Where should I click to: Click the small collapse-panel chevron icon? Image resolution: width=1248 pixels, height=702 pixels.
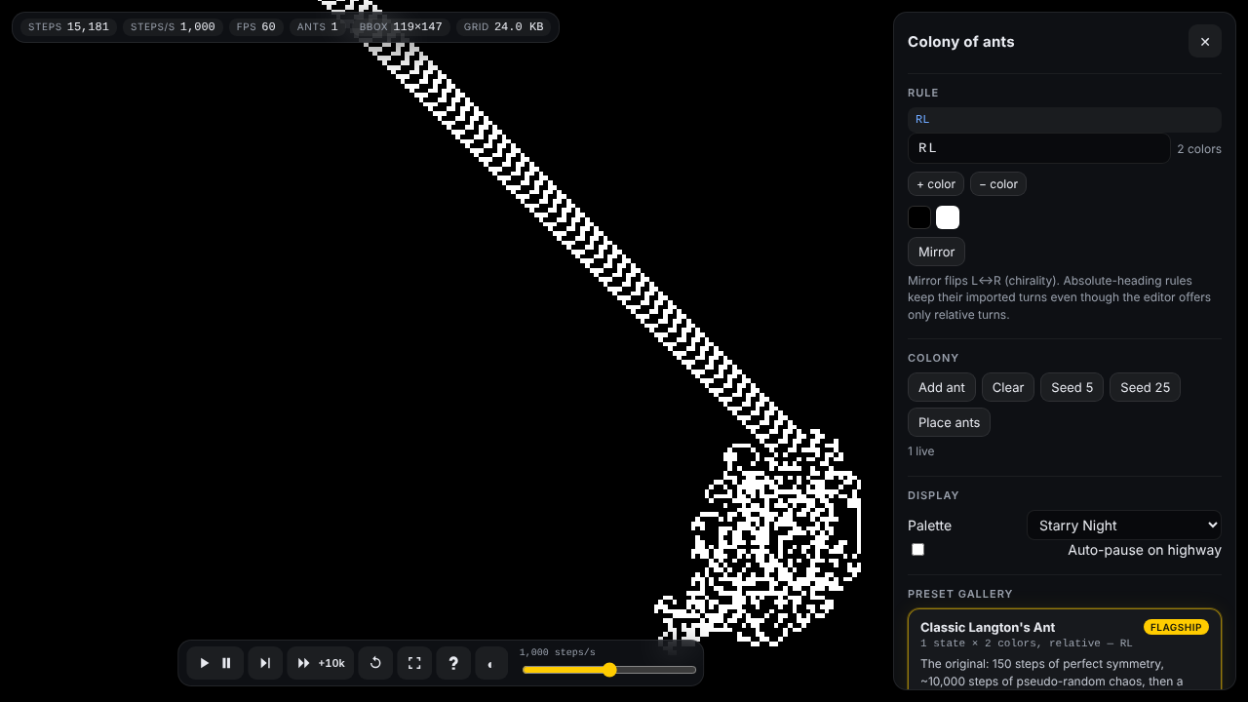pos(490,663)
